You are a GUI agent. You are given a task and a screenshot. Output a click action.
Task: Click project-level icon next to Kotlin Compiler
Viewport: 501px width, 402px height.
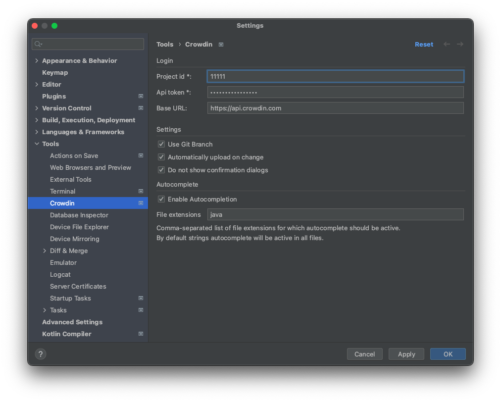coord(141,334)
